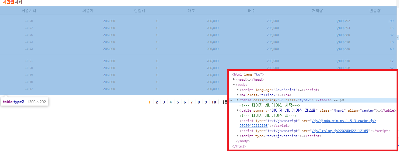Expand table class="type2" node arrow
The height and width of the screenshot is (152, 399).
238,100
